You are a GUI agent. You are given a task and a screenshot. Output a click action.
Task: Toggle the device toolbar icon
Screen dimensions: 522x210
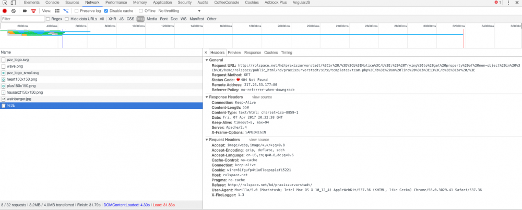pos(13,3)
